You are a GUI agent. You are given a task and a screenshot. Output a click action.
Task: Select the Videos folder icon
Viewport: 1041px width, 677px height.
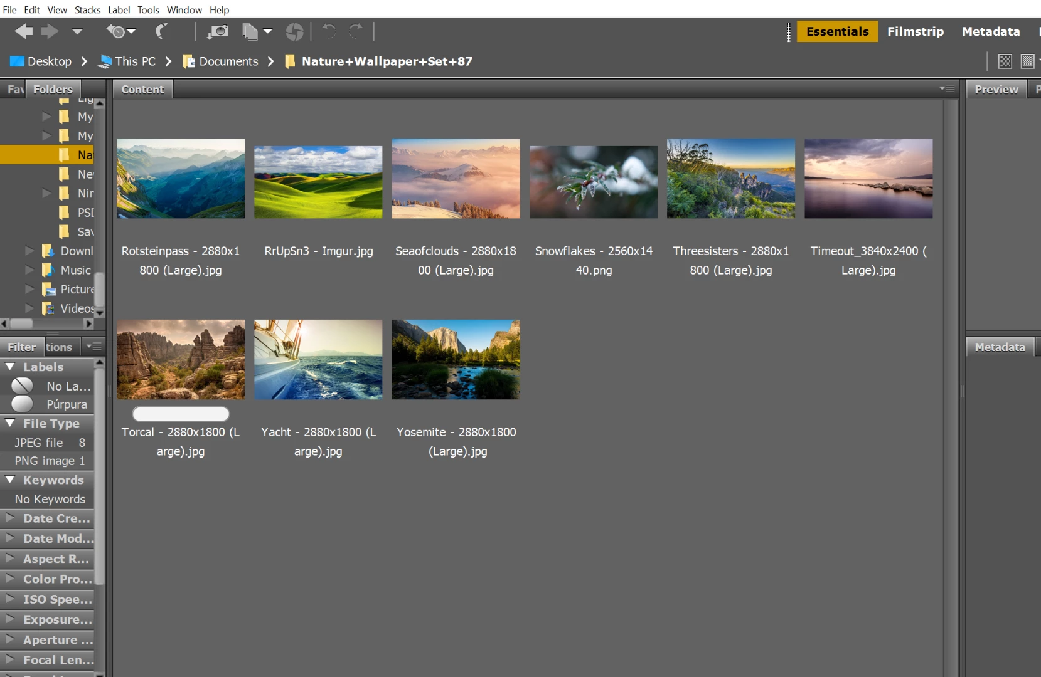48,308
